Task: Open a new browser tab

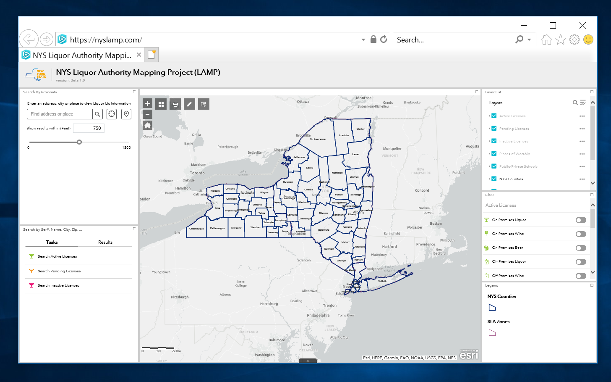Action: 151,55
